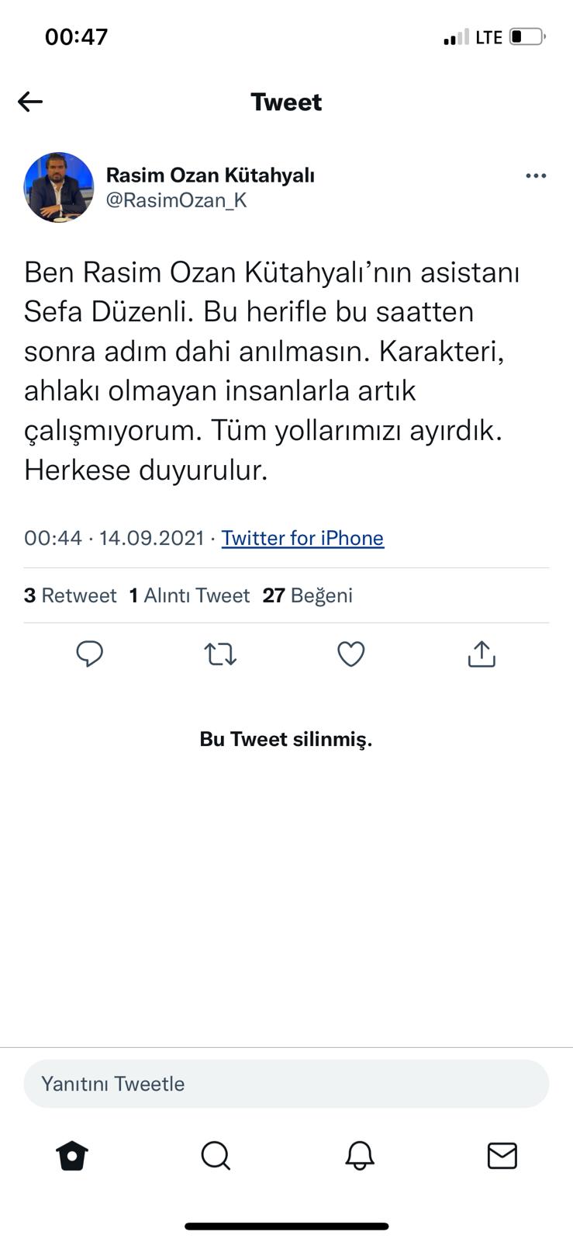Tap the @RasimOzan_K handle
The width and height of the screenshot is (573, 1242).
pyautogui.click(x=176, y=200)
